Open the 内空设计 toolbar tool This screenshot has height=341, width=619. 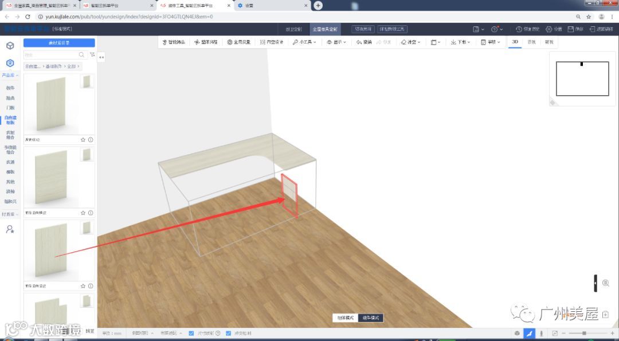coord(272,42)
